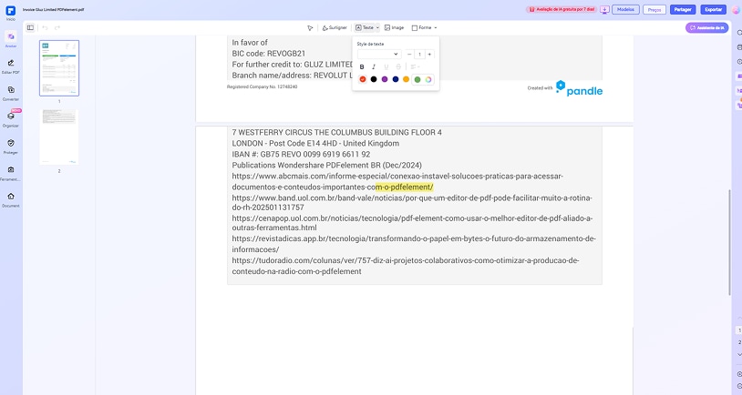Toggle strikethrough text style

point(398,67)
